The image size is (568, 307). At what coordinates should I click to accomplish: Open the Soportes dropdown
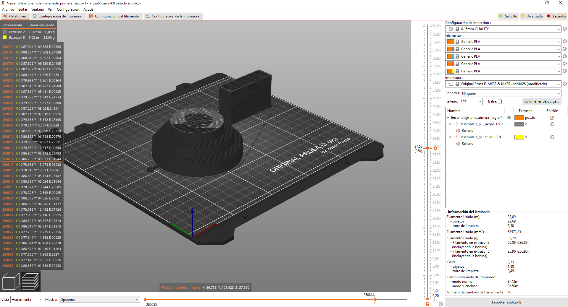[x=511, y=93]
